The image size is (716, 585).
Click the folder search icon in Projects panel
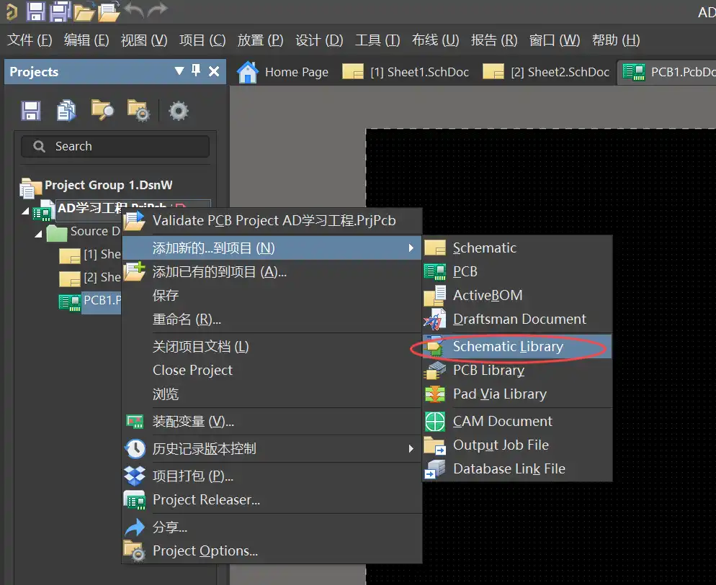(x=102, y=110)
